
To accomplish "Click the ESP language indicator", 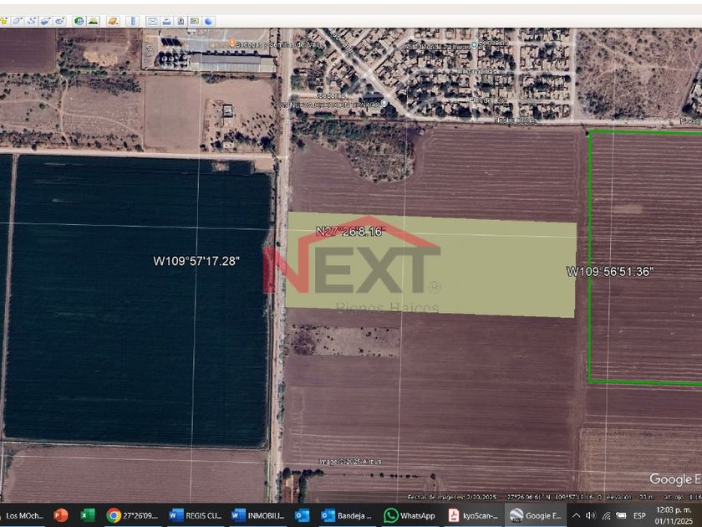I will click(x=639, y=515).
